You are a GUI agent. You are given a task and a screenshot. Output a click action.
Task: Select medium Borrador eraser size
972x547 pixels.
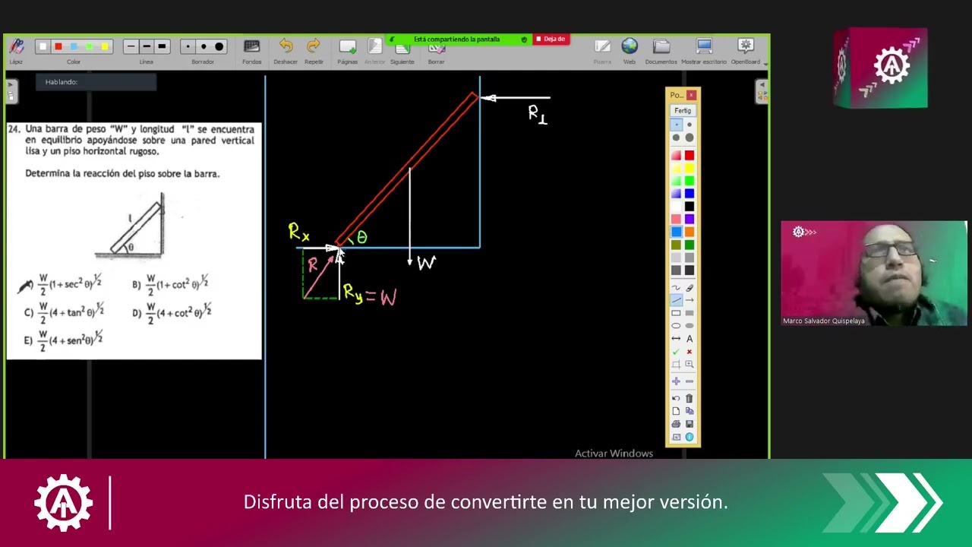(x=204, y=47)
